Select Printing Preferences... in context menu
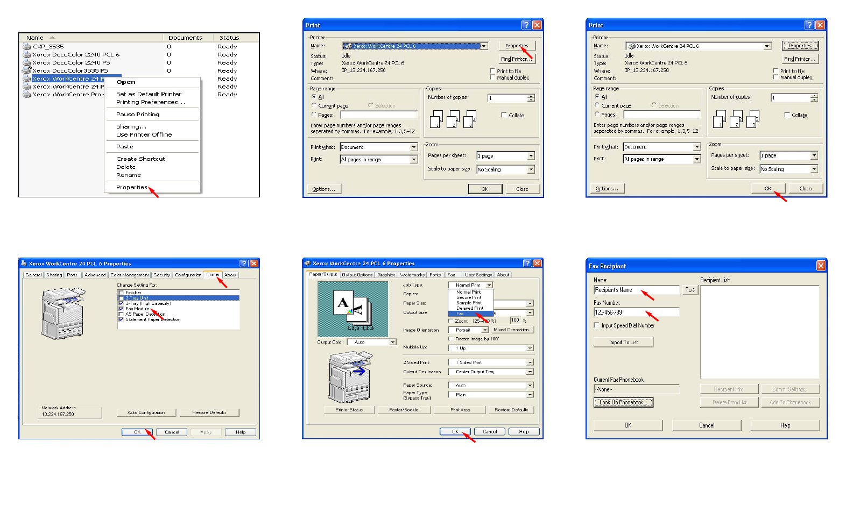The width and height of the screenshot is (846, 513). coord(151,102)
